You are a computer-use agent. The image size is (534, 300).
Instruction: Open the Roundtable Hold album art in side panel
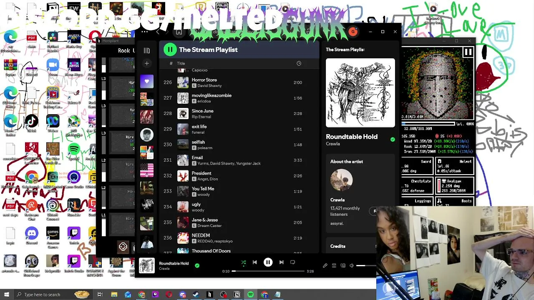coord(360,93)
